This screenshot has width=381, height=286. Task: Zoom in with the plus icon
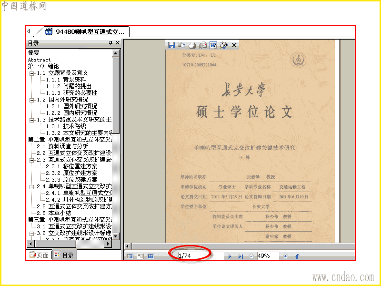tap(285, 256)
